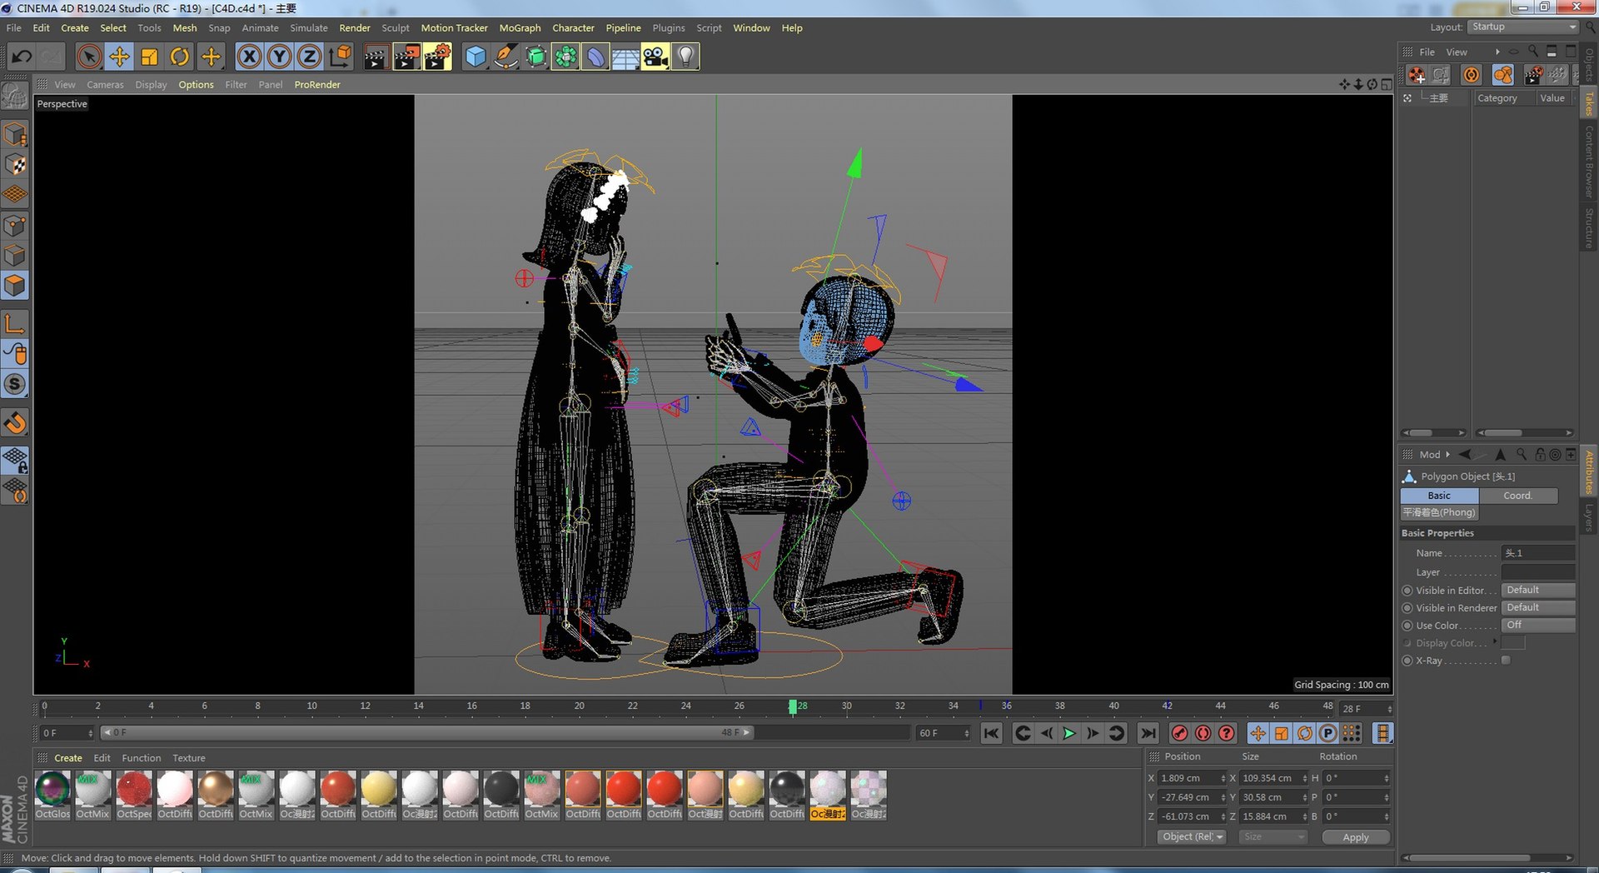Screen dimensions: 1599x873
Task: Add a Cube primitive object
Action: click(x=475, y=57)
